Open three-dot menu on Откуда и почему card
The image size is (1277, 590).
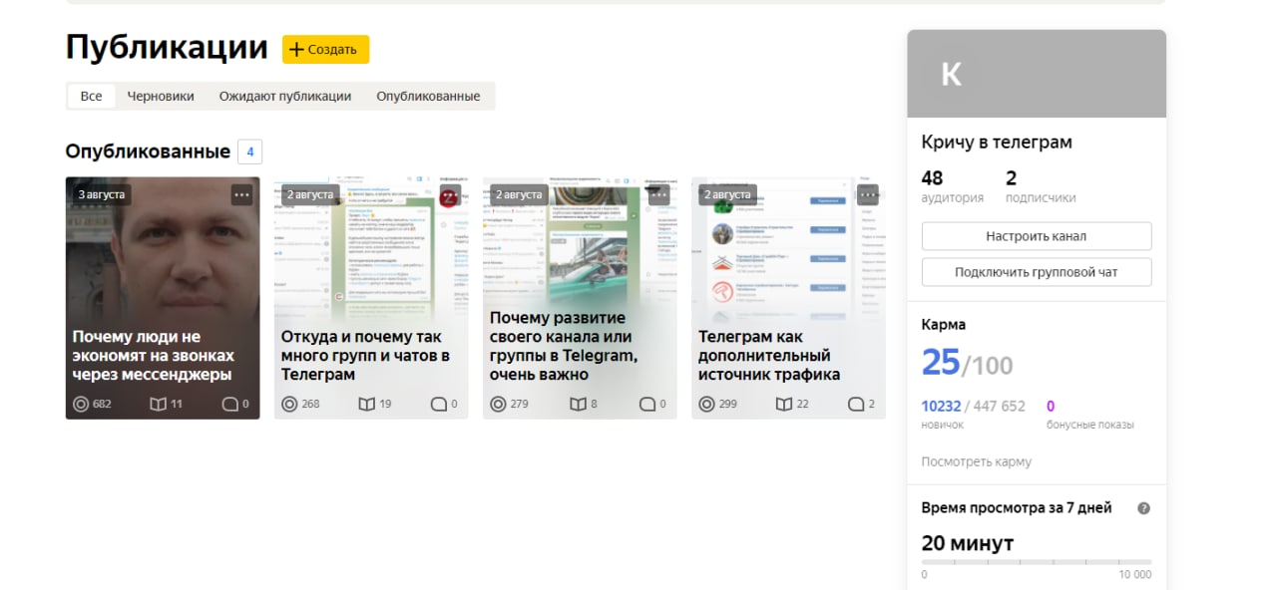point(450,195)
